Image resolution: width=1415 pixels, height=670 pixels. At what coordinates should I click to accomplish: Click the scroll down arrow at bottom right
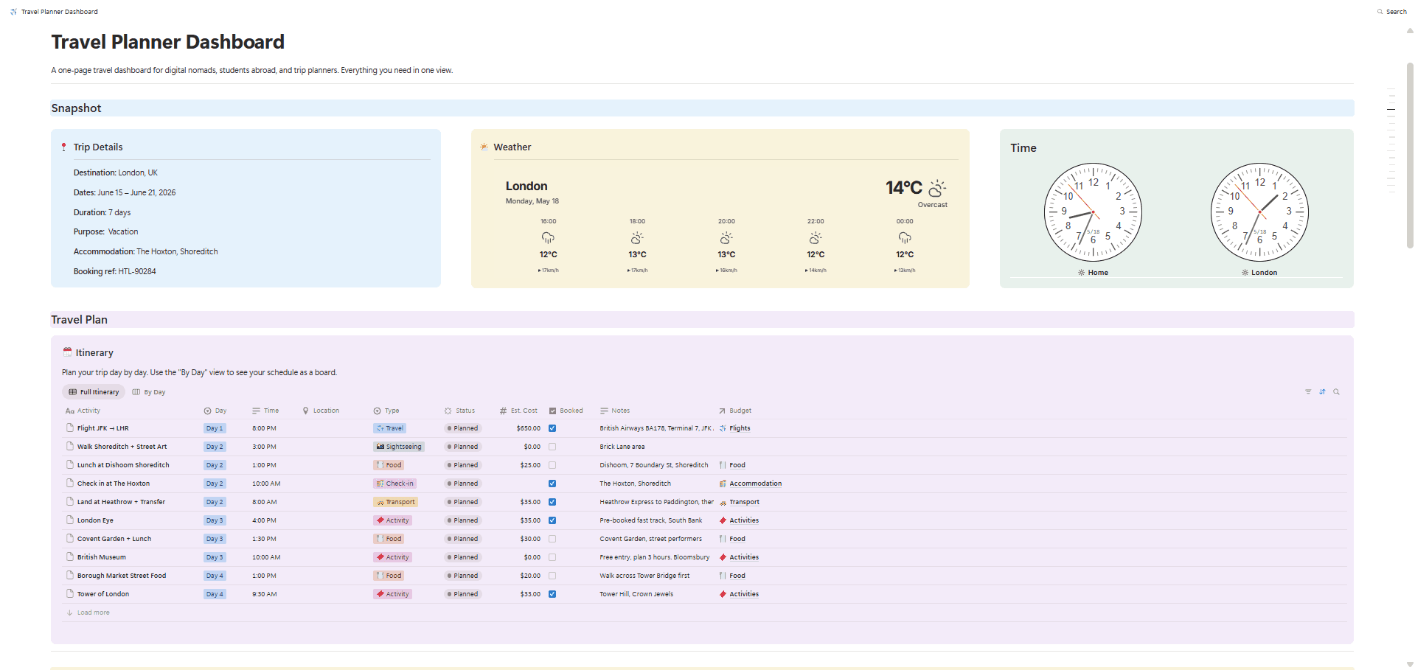[x=1410, y=664]
